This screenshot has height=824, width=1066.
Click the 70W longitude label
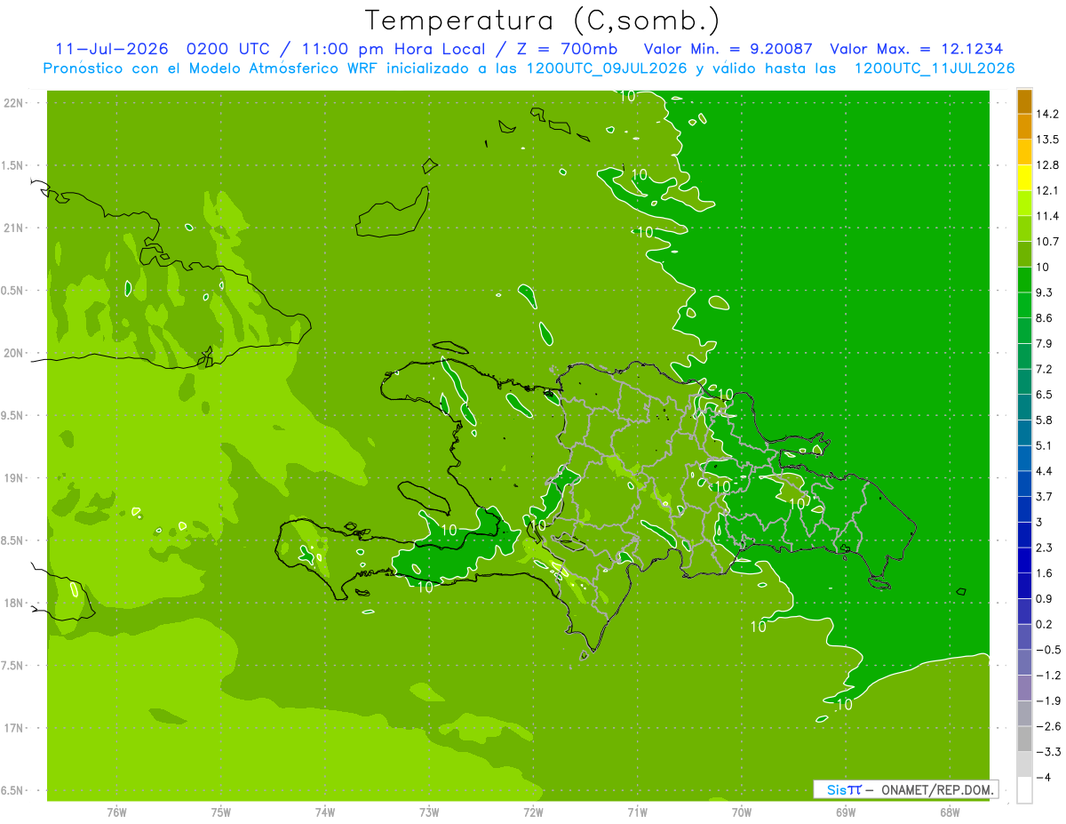(x=742, y=812)
